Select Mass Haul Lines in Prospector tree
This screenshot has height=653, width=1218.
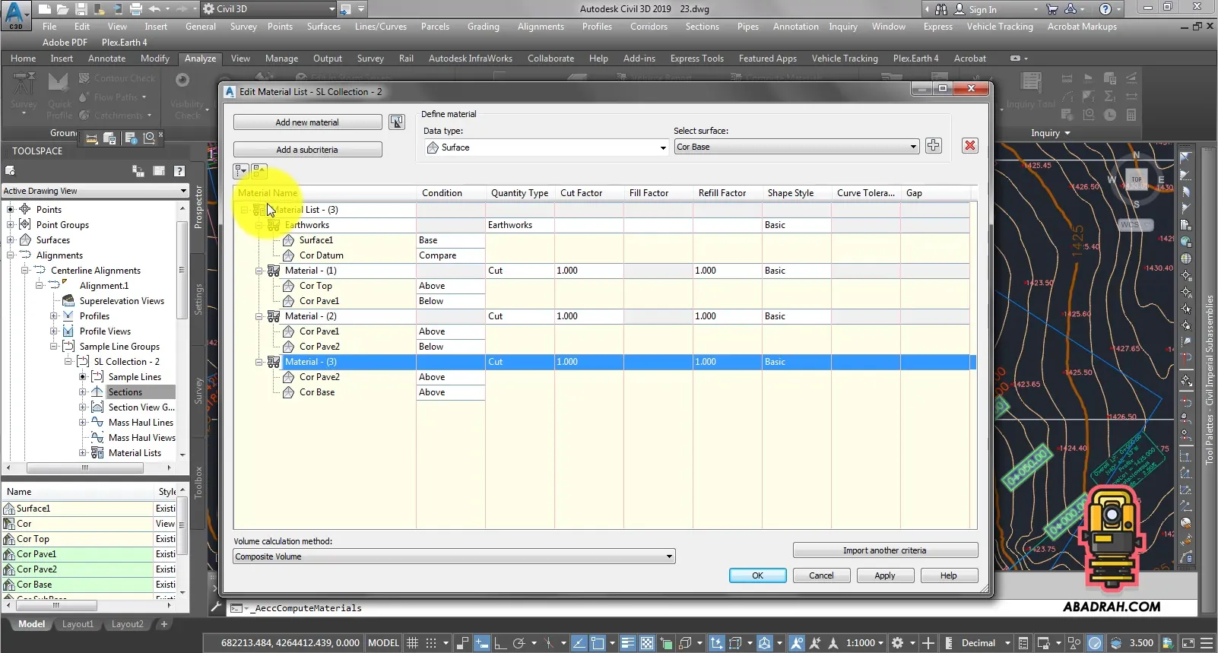[141, 423]
